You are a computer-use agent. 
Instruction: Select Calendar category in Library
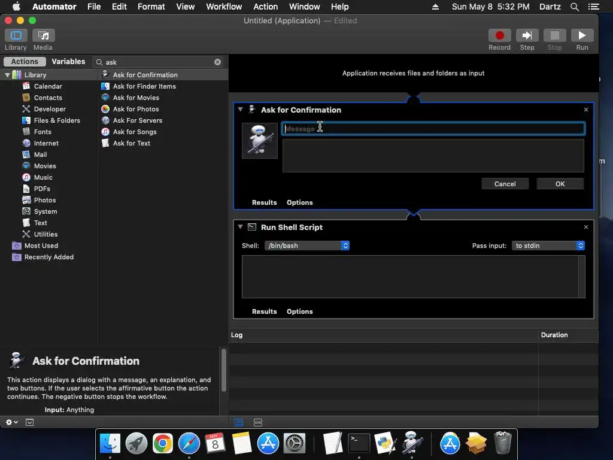click(48, 86)
